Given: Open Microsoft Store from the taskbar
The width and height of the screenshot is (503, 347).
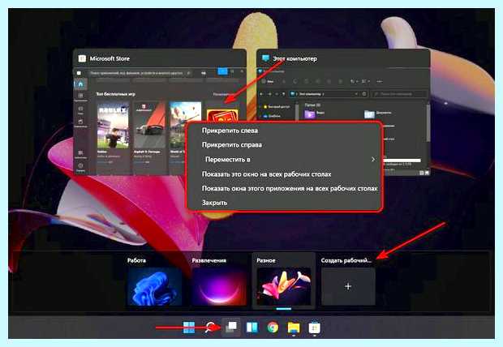Looking at the screenshot, I should 315,328.
